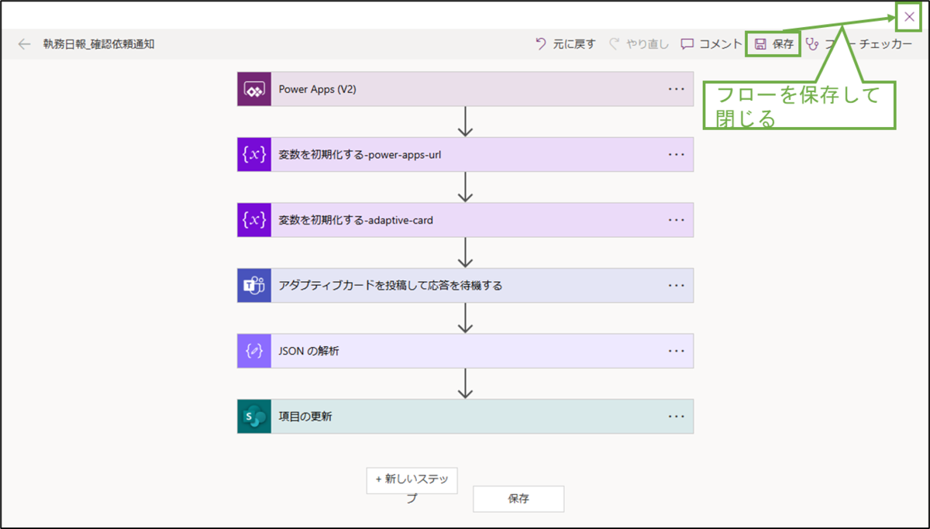Click the JSON の解析 step icon
930x529 pixels.
click(x=254, y=351)
